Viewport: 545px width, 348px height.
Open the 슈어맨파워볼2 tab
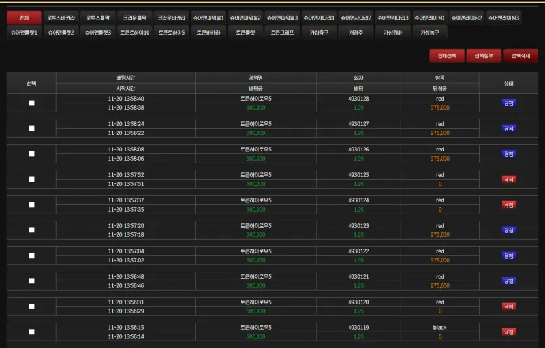pyautogui.click(x=245, y=18)
